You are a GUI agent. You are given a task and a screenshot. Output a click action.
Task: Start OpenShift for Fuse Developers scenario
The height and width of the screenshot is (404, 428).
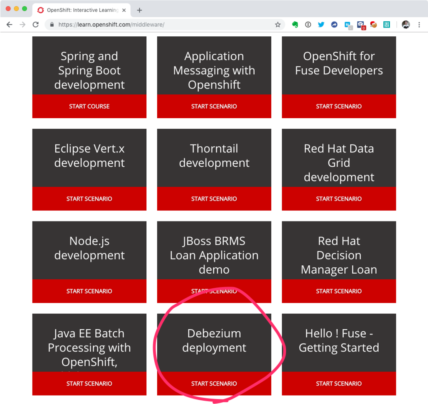(x=339, y=107)
